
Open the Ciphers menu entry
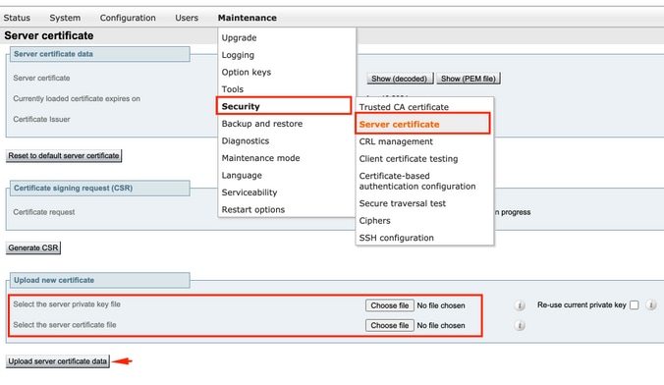tap(374, 221)
